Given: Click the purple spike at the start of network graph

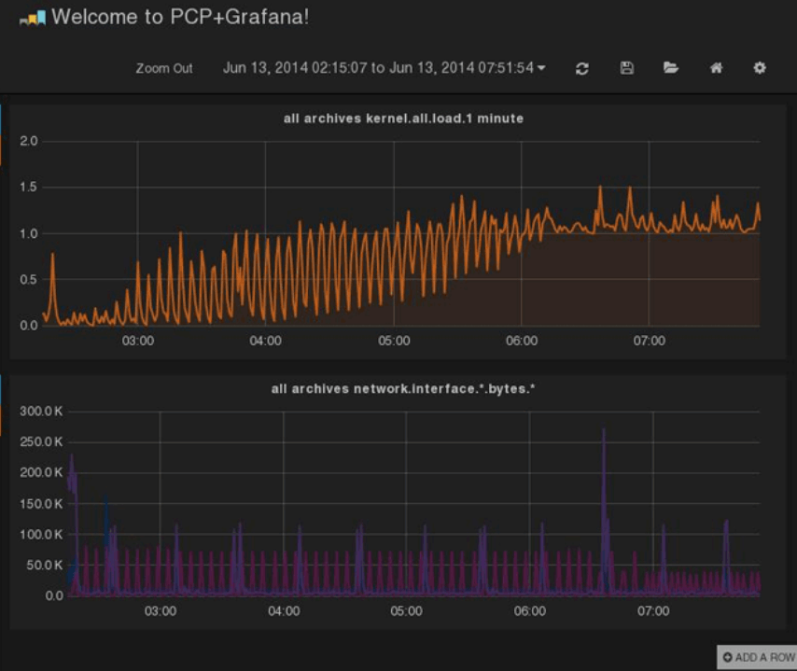Looking at the screenshot, I should (72, 456).
